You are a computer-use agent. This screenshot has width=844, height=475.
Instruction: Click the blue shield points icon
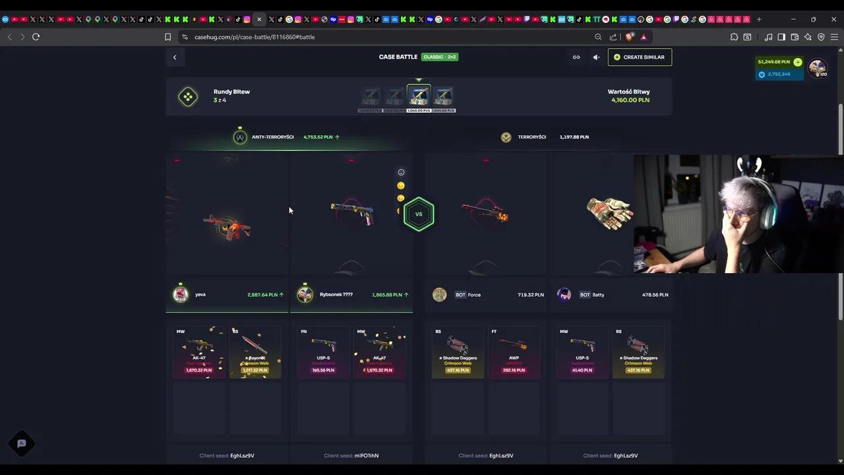[x=762, y=75]
